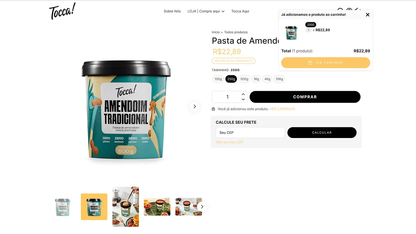Choose the 10Kg size option
The height and width of the screenshot is (234, 416).
(279, 79)
